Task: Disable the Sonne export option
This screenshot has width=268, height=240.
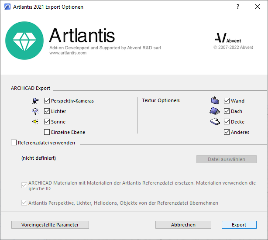Action: pos(47,122)
